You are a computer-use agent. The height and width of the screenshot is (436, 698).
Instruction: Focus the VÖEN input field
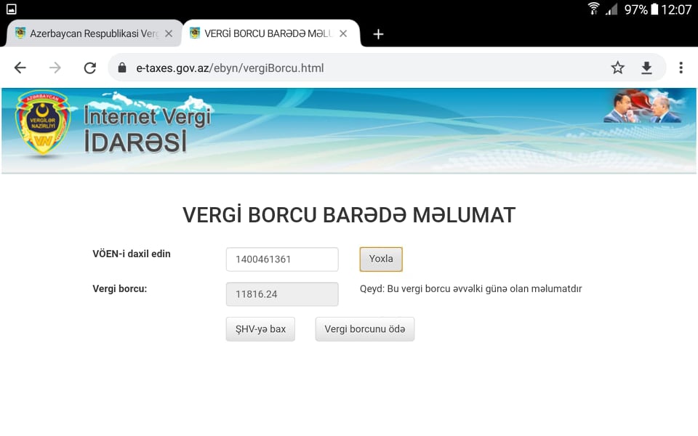click(282, 259)
